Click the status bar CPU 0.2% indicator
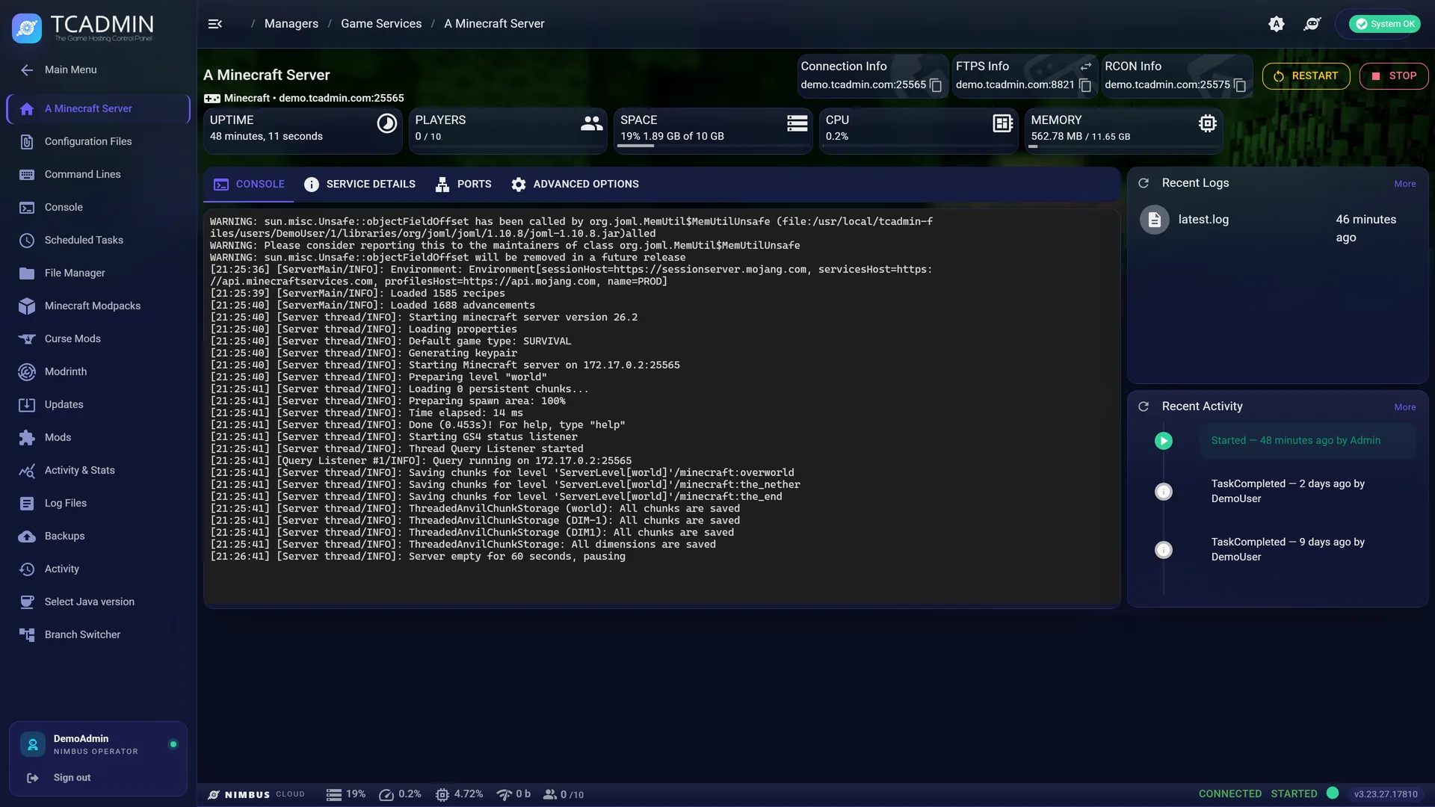This screenshot has width=1435, height=807. pos(400,794)
